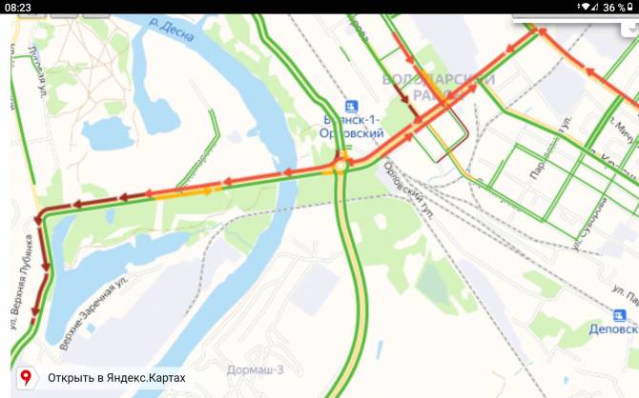Tap the Дормаш-3 place label
Image resolution: width=639 pixels, height=398 pixels.
pyautogui.click(x=255, y=370)
